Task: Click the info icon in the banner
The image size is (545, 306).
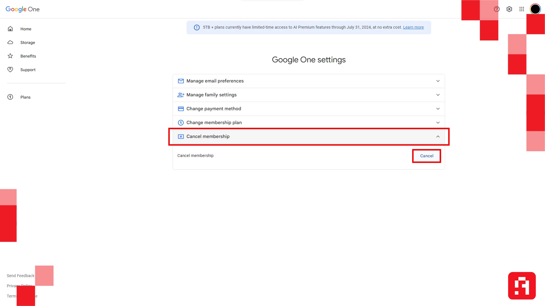Action: click(x=197, y=27)
